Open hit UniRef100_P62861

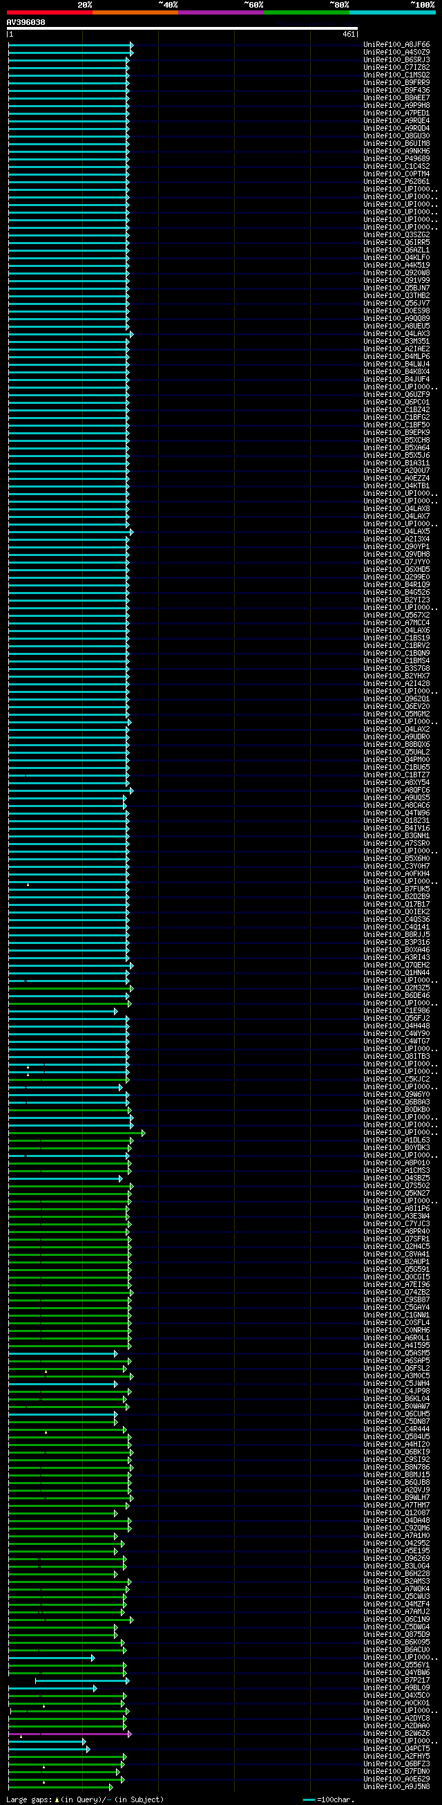pyautogui.click(x=396, y=181)
